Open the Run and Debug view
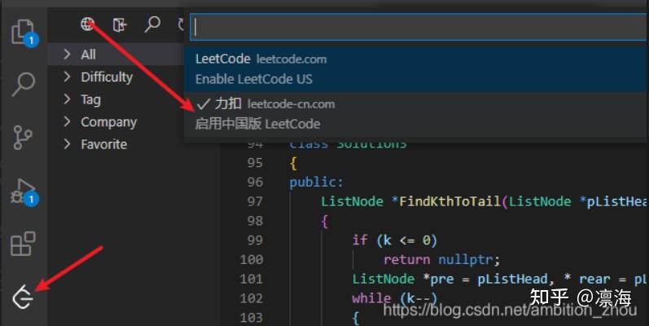 click(23, 192)
